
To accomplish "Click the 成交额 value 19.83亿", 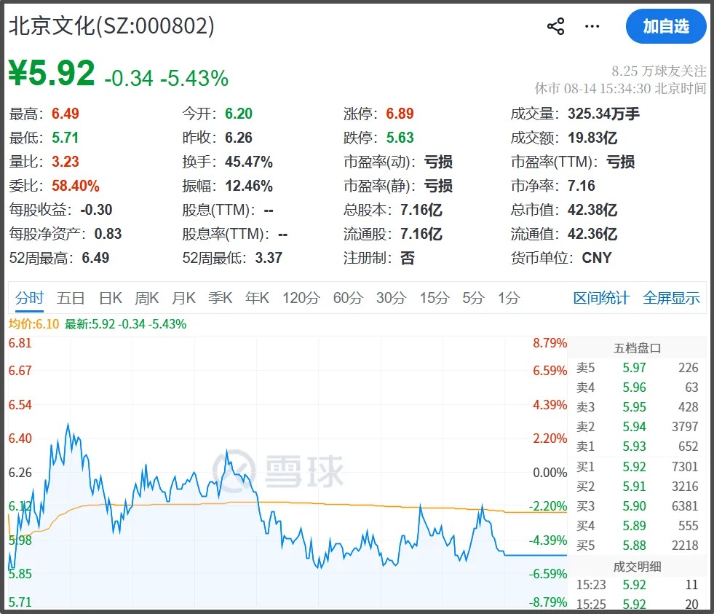I will [592, 138].
